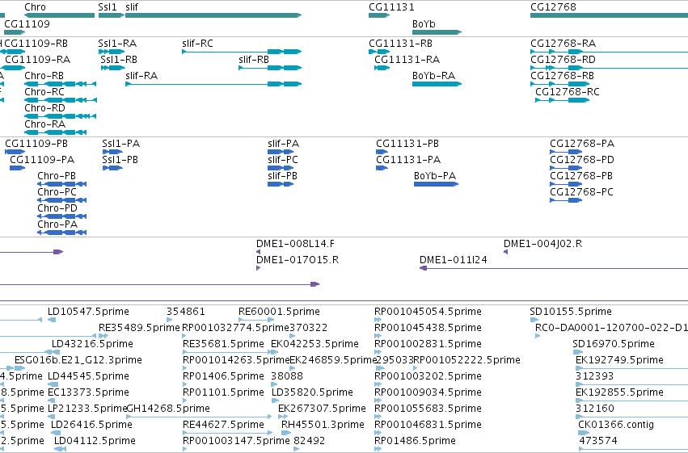The image size is (688, 453).
Task: Click the CG12768-PC protein label
Action: click(x=581, y=192)
